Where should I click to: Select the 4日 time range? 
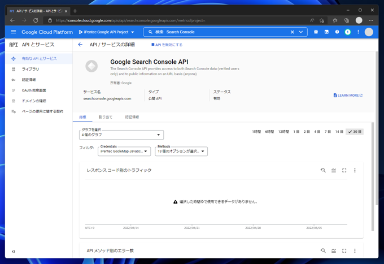(317, 132)
